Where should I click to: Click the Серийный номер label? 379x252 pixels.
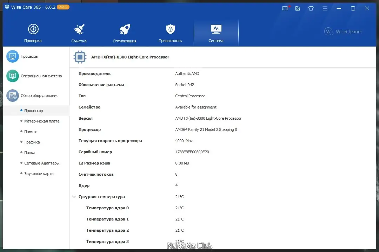95,152
